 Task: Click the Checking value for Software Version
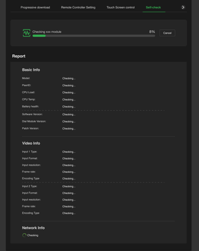coord(69,114)
